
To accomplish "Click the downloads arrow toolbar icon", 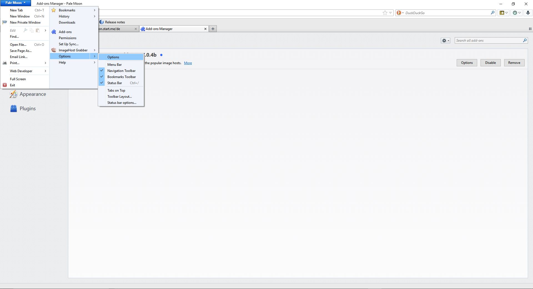I will tap(528, 13).
